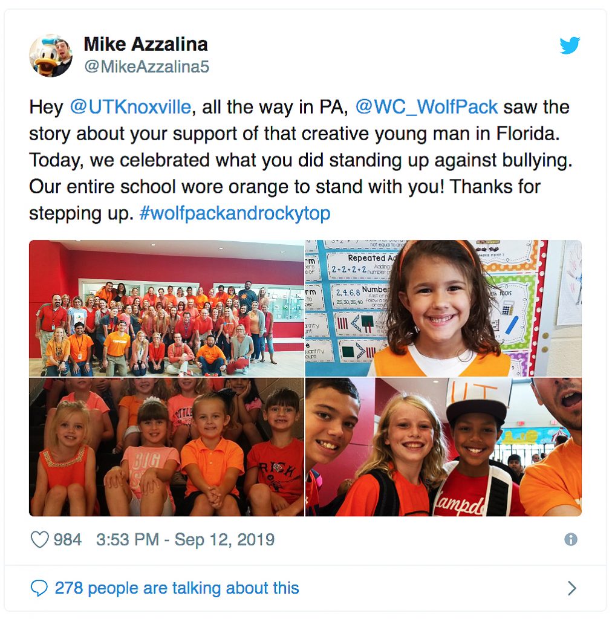This screenshot has height=619, width=612.
Task: Click the Twitter bird logo
Action: (x=569, y=45)
